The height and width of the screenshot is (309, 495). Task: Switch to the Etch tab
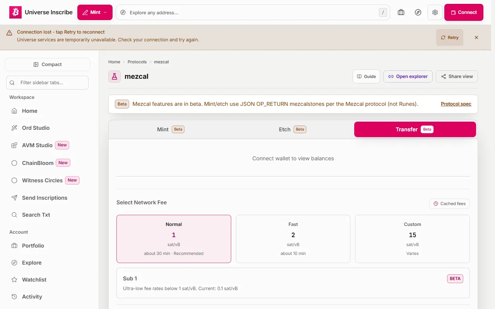[292, 129]
